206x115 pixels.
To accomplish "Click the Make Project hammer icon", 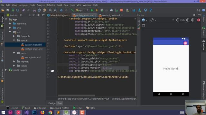I will click(72, 10).
